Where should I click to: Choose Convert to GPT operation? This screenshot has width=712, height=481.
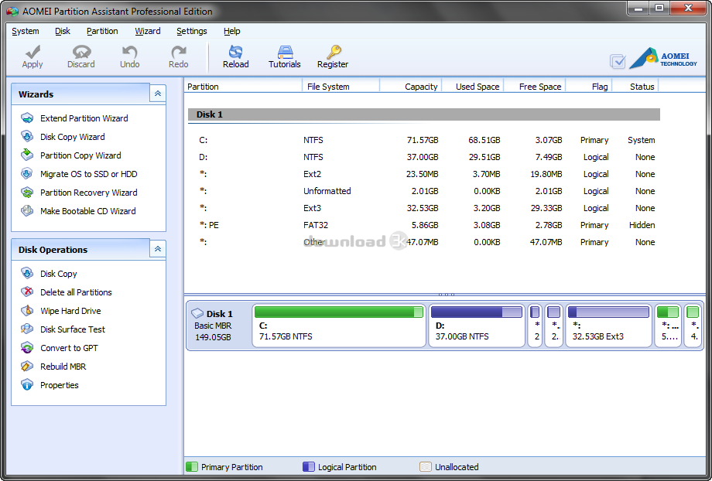[69, 348]
